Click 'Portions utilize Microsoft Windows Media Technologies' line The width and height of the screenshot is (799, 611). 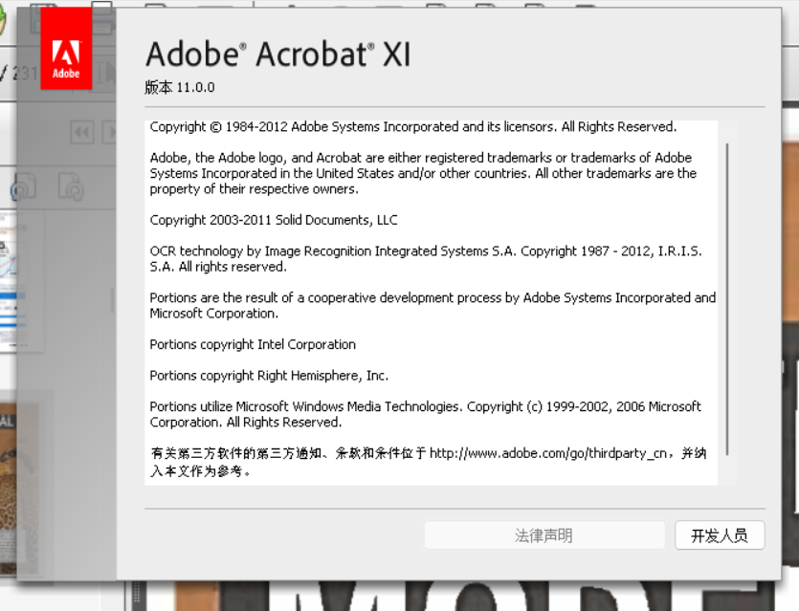tap(426, 414)
